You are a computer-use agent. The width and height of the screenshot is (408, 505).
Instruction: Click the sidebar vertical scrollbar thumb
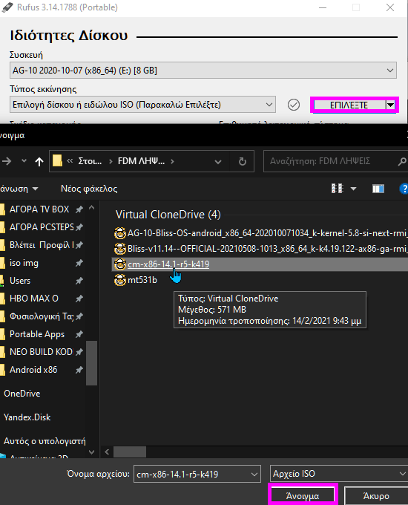point(92,363)
